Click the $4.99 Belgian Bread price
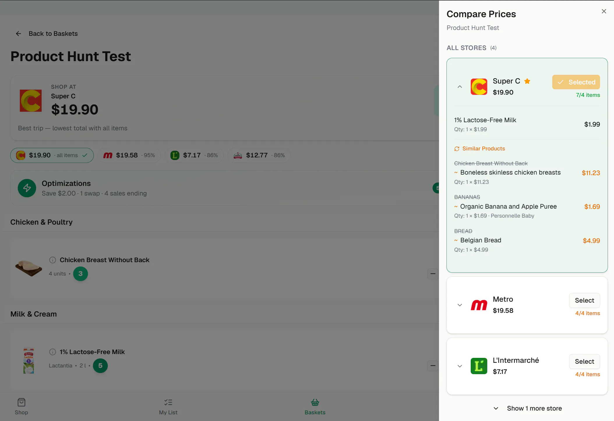This screenshot has width=614, height=421. coord(591,241)
